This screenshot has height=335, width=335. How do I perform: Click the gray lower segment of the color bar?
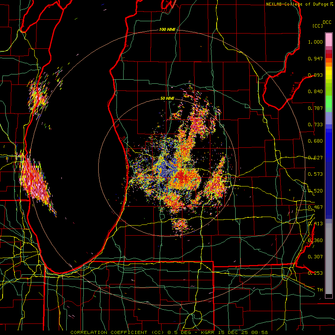329,259
